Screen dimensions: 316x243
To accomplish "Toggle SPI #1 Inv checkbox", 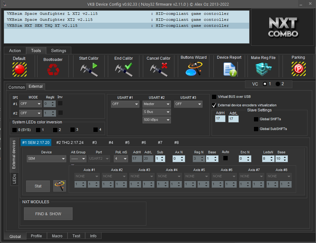I will click(x=60, y=104).
